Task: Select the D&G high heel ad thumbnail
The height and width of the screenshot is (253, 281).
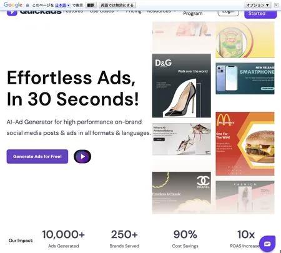Action: tap(182, 86)
